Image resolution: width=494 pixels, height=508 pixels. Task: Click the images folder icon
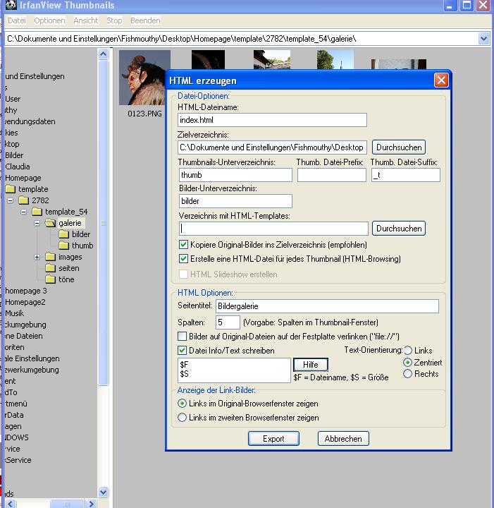point(51,257)
